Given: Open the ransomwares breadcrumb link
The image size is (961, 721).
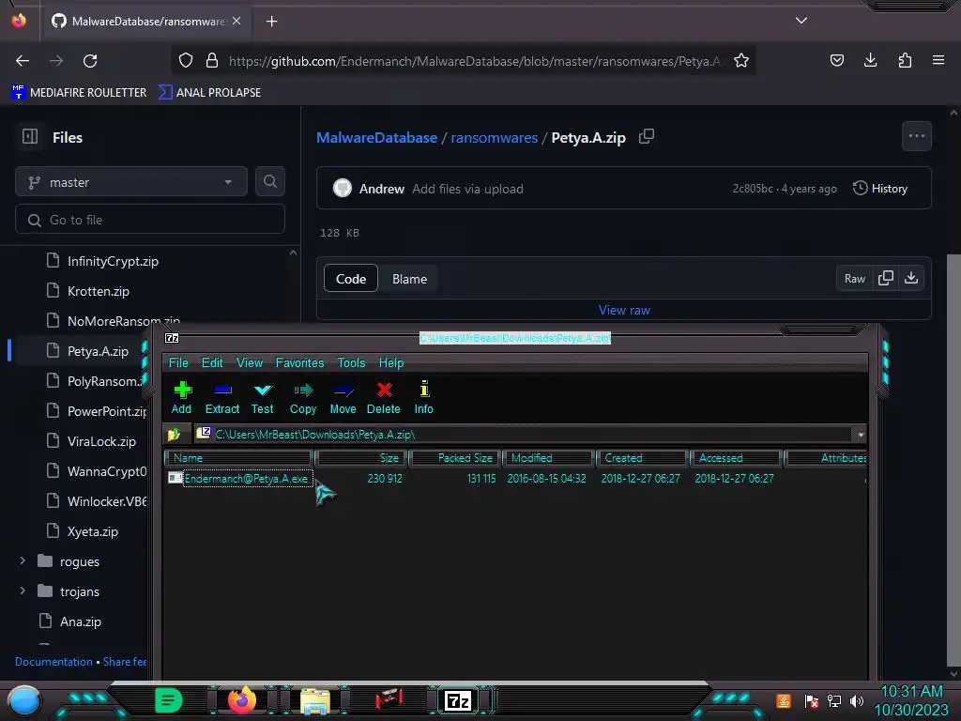Looking at the screenshot, I should (494, 137).
